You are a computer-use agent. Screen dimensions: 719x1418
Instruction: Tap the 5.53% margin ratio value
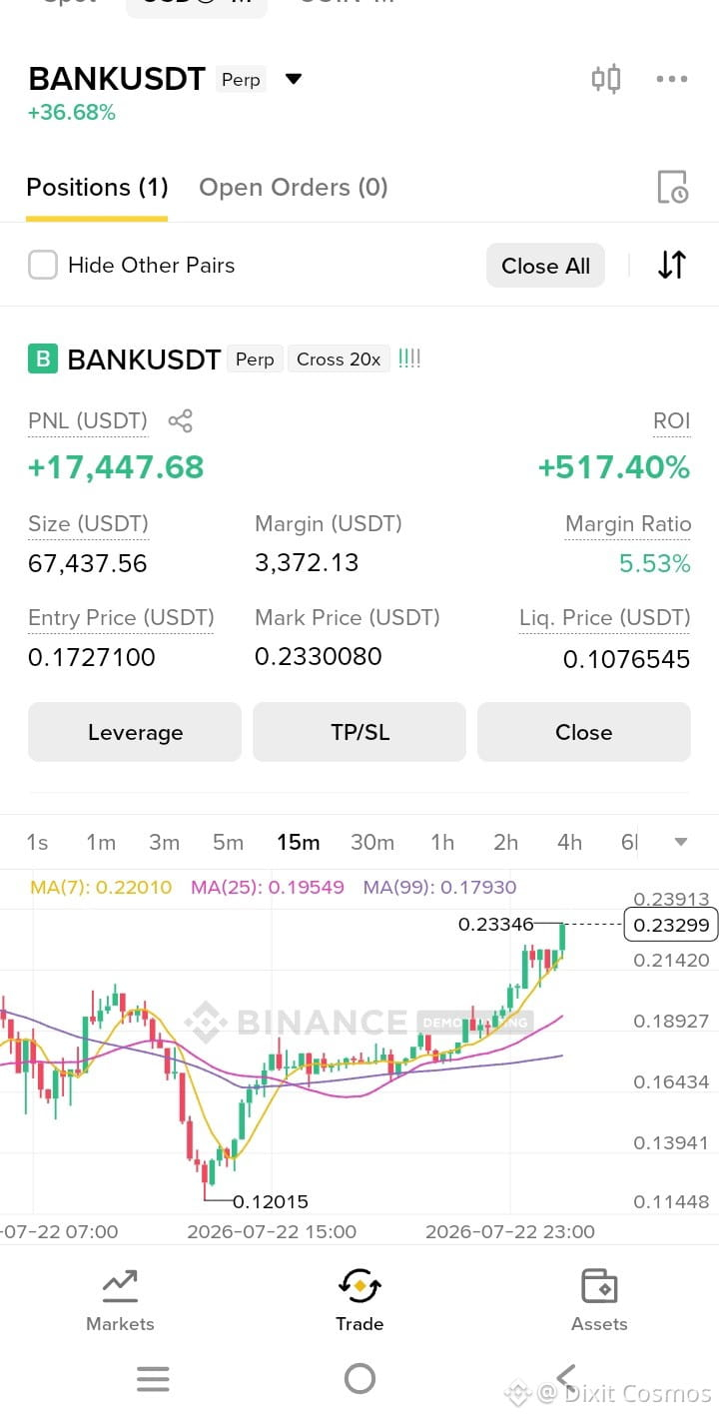(x=655, y=564)
